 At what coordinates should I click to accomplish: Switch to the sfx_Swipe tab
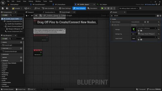click(x=103, y=5)
